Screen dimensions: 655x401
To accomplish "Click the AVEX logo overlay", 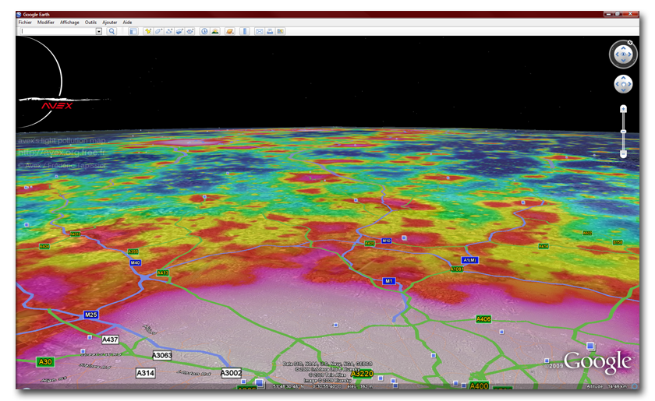I will point(57,106).
